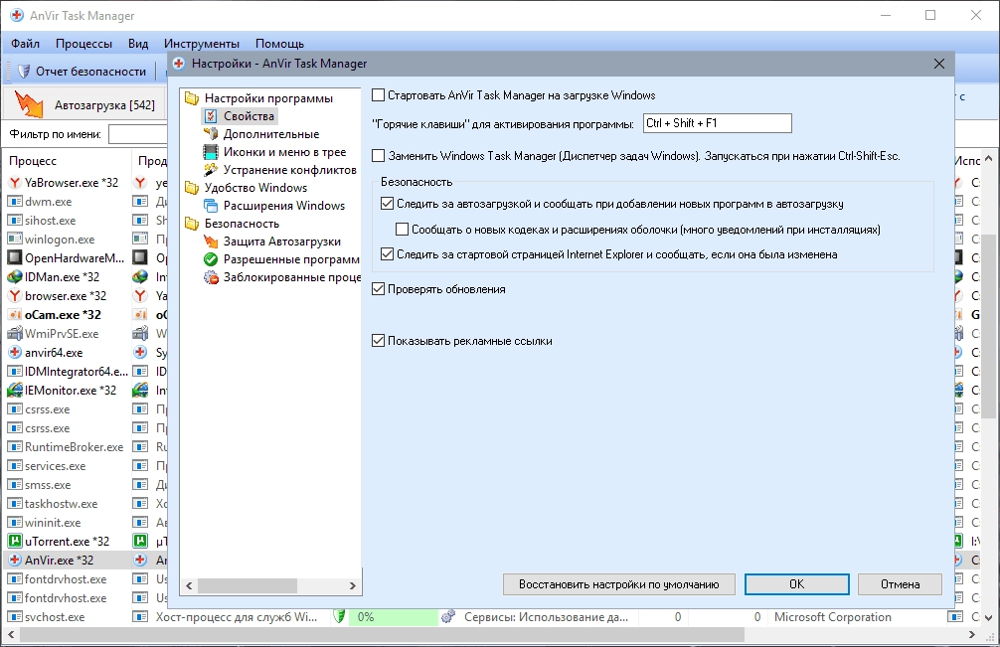
Task: Click the Заблокированные процессы blocked icon
Action: coord(211,277)
